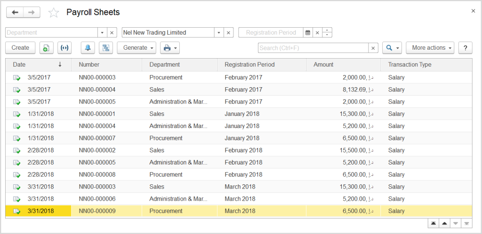Click posted icon in NN00-000009 row
Viewport: 482px width, 234px height.
click(x=16, y=211)
